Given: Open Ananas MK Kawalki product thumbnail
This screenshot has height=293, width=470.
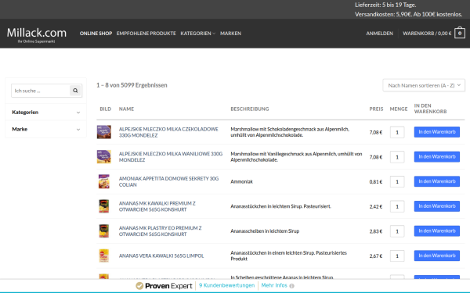Looking at the screenshot, I should 104,206.
